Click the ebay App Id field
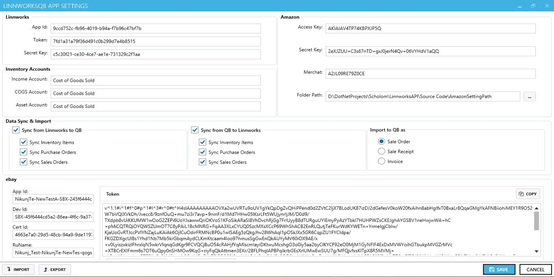This screenshot has height=277, width=554. coord(53,199)
